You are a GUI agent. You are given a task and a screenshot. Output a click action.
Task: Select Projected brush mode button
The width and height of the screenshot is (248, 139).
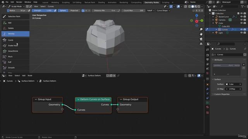pyautogui.click(x=74, y=10)
